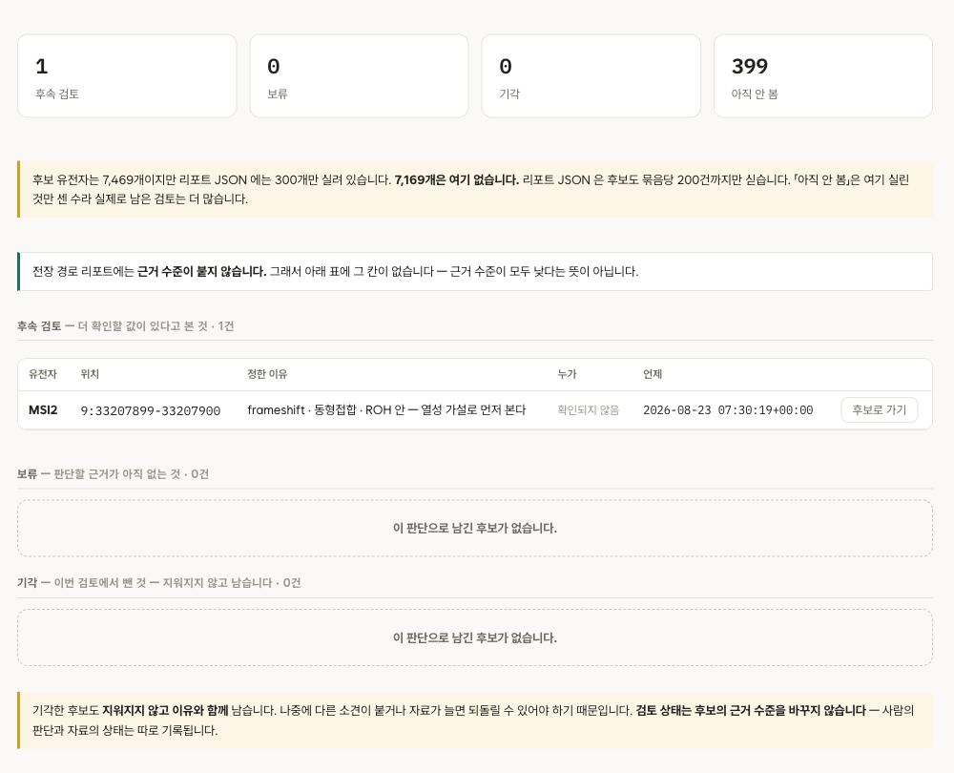The height and width of the screenshot is (773, 954).
Task: Click the empty placeholder under the 기각 section
Action: (474, 637)
